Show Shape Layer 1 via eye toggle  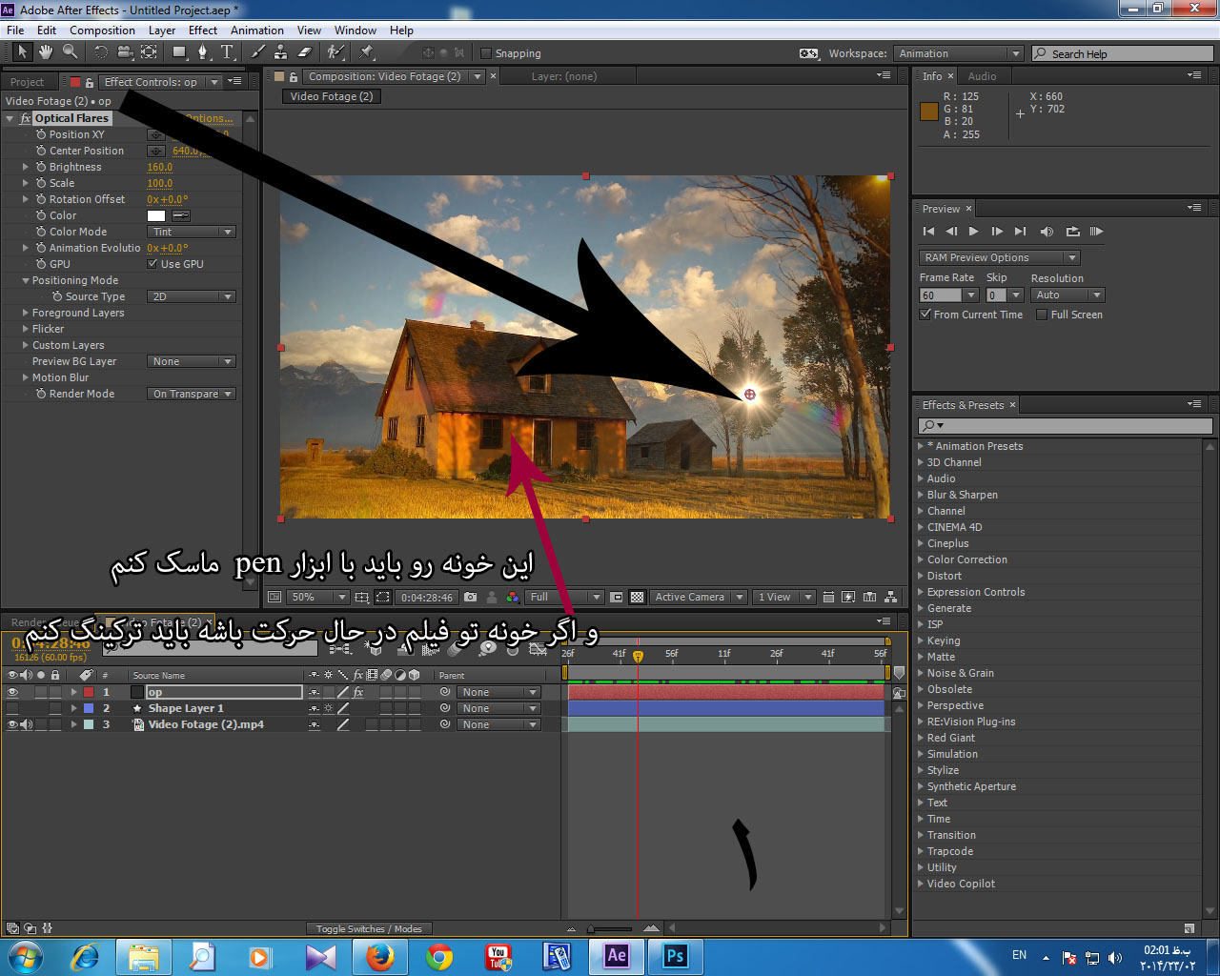pyautogui.click(x=12, y=708)
